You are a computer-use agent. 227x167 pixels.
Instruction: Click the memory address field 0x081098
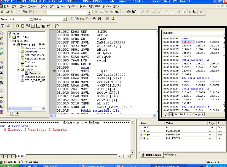194,33
